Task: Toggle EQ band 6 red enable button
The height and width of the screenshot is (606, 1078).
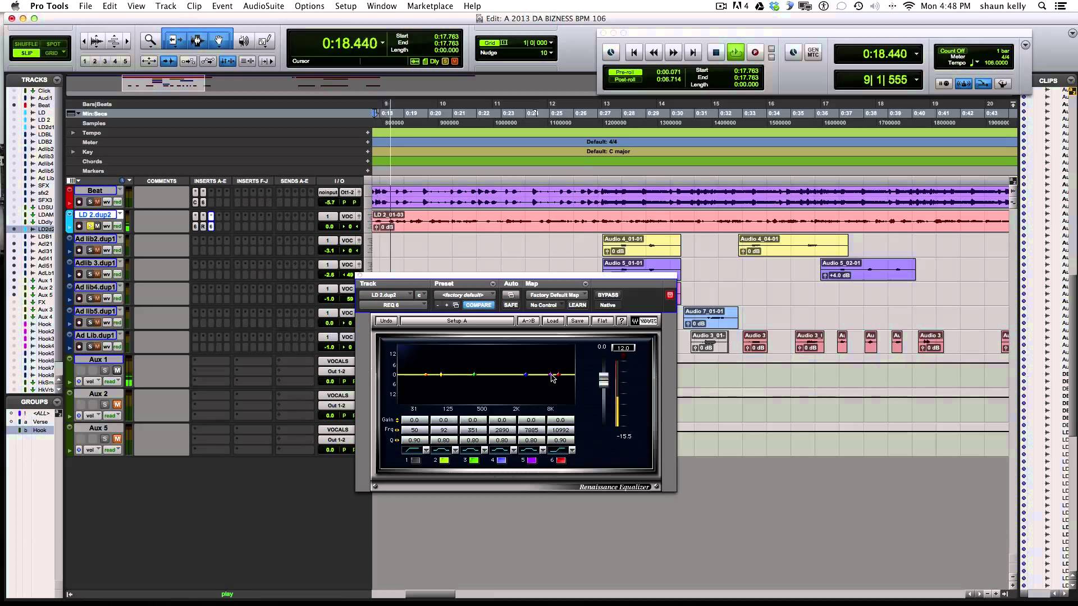Action: coord(560,460)
